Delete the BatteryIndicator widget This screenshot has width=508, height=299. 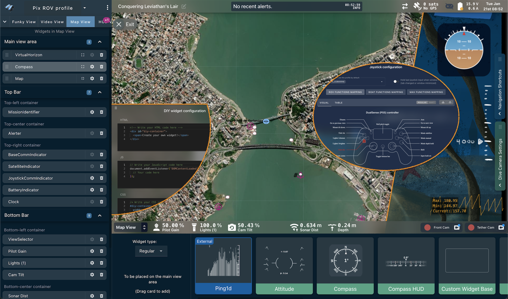[x=101, y=190]
